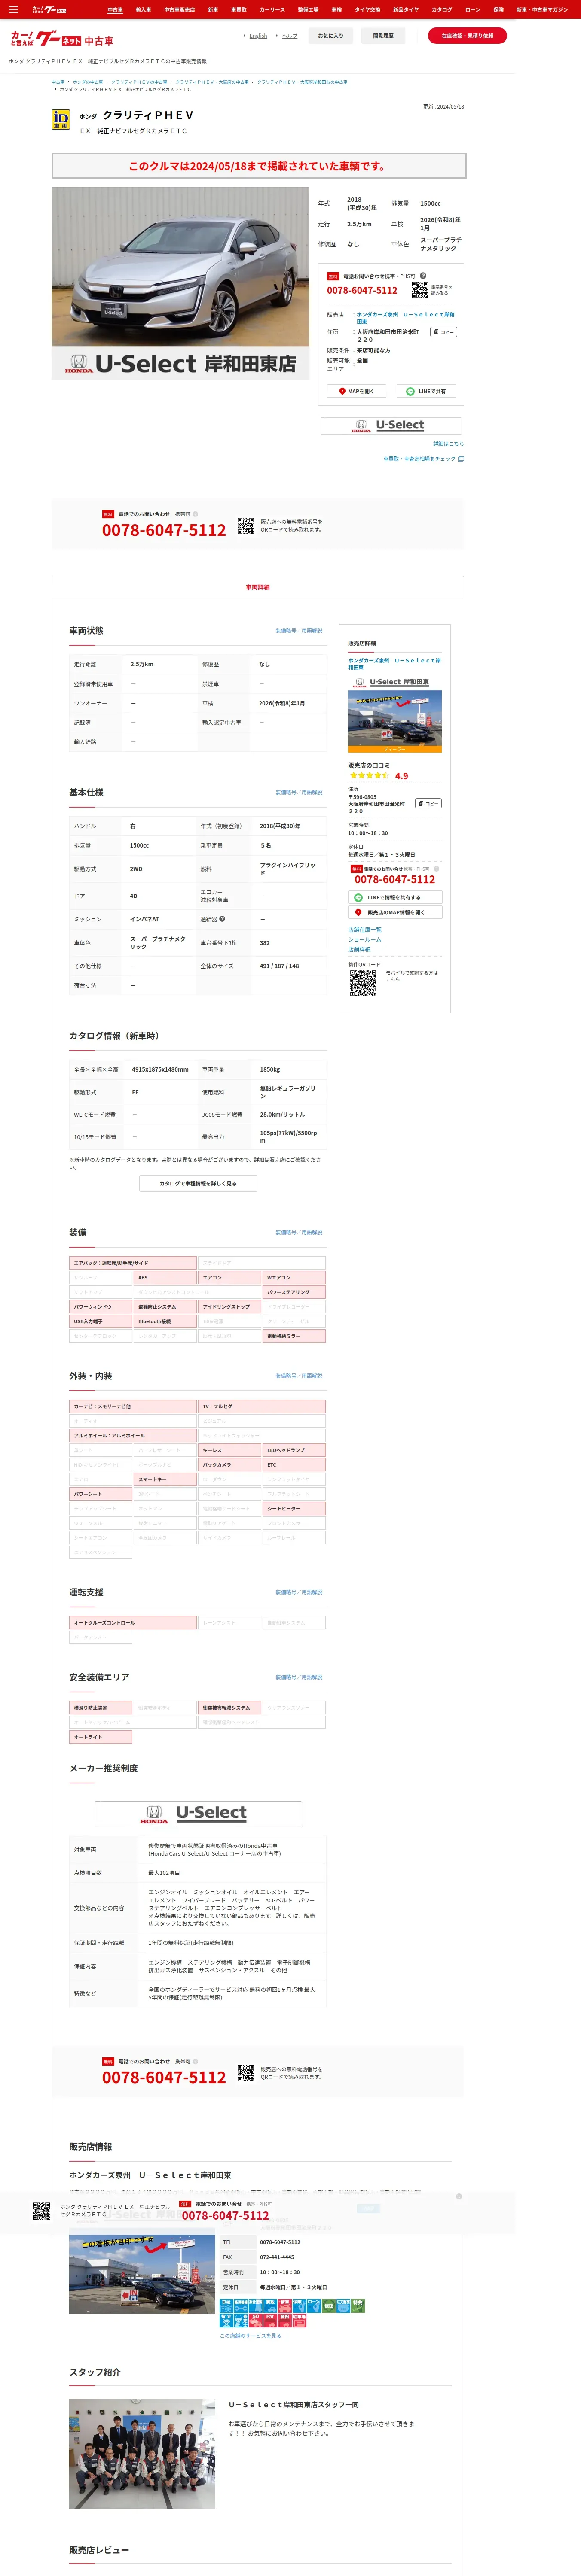This screenshot has width=581, height=2576.
Task: Open 装備略号/用語解説 link in 車両状態 section
Action: click(x=299, y=631)
